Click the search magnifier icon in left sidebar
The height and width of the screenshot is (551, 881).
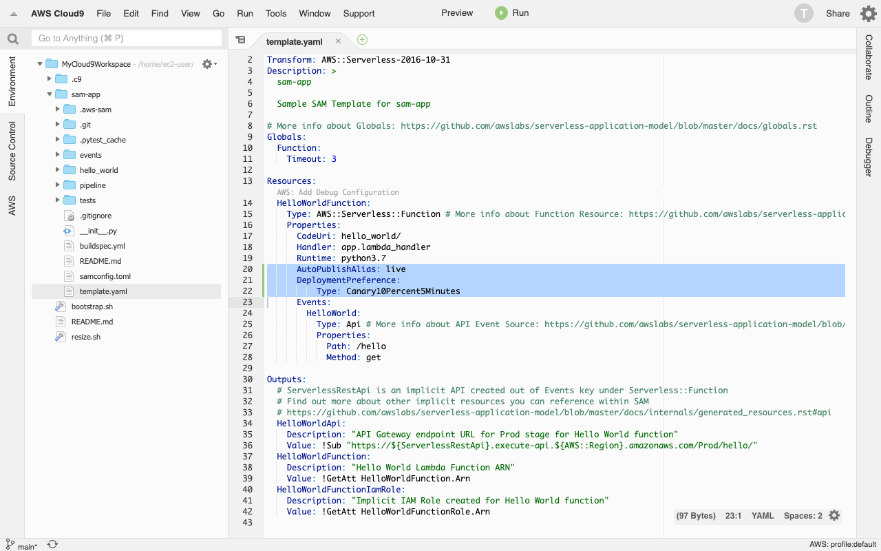pyautogui.click(x=12, y=39)
